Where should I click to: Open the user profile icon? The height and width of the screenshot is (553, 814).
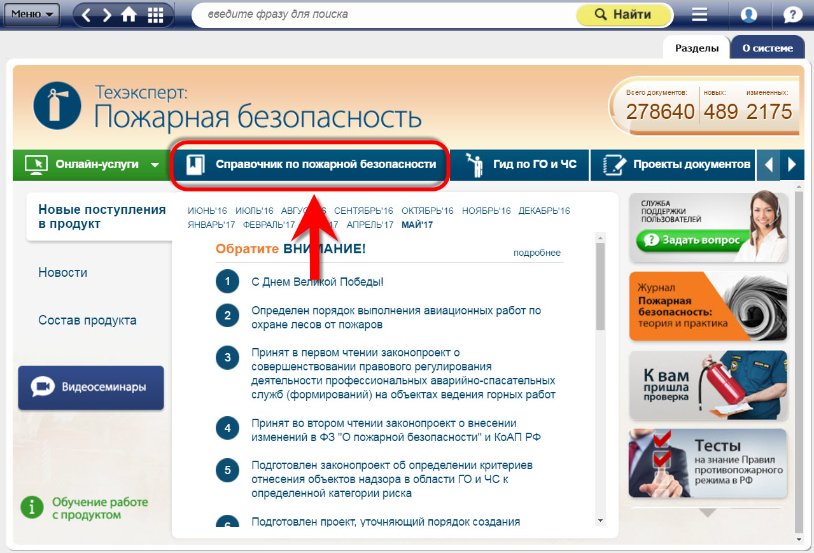pyautogui.click(x=749, y=15)
